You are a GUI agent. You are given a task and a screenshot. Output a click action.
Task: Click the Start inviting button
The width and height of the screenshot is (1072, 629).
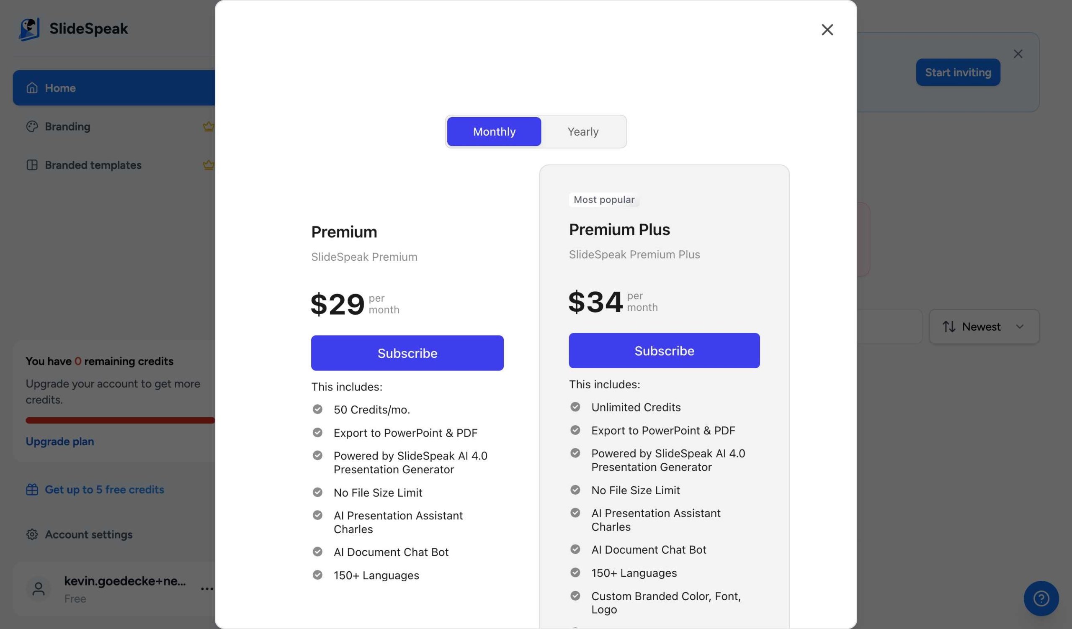click(x=958, y=72)
